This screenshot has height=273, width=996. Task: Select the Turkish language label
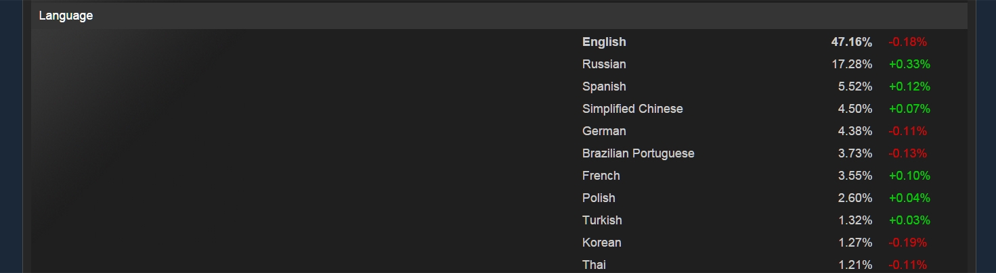[602, 220]
